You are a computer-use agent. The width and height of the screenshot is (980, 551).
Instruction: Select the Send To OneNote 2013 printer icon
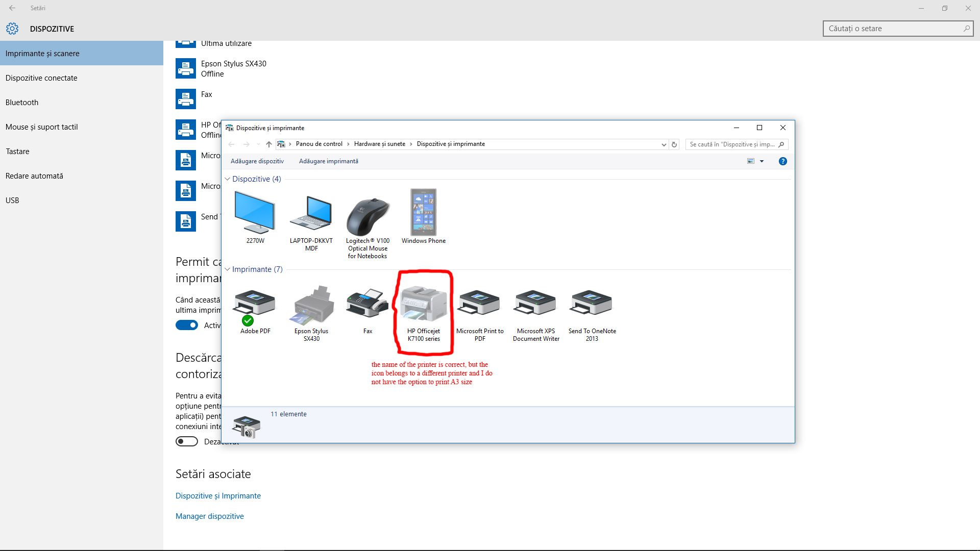coord(592,302)
